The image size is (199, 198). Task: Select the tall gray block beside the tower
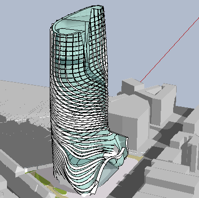(x=128, y=123)
